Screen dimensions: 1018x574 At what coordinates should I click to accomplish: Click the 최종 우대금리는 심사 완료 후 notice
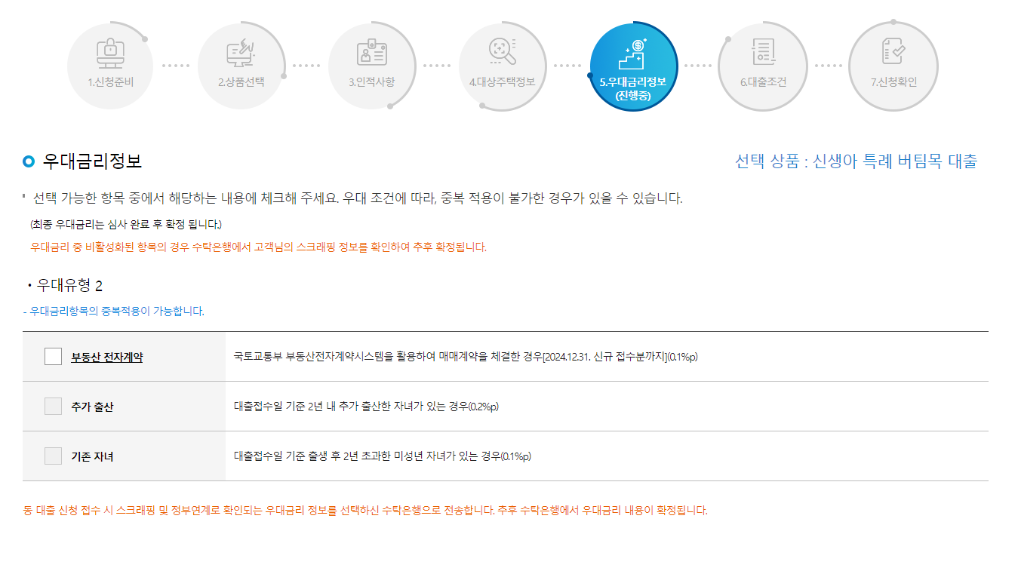[x=126, y=224]
